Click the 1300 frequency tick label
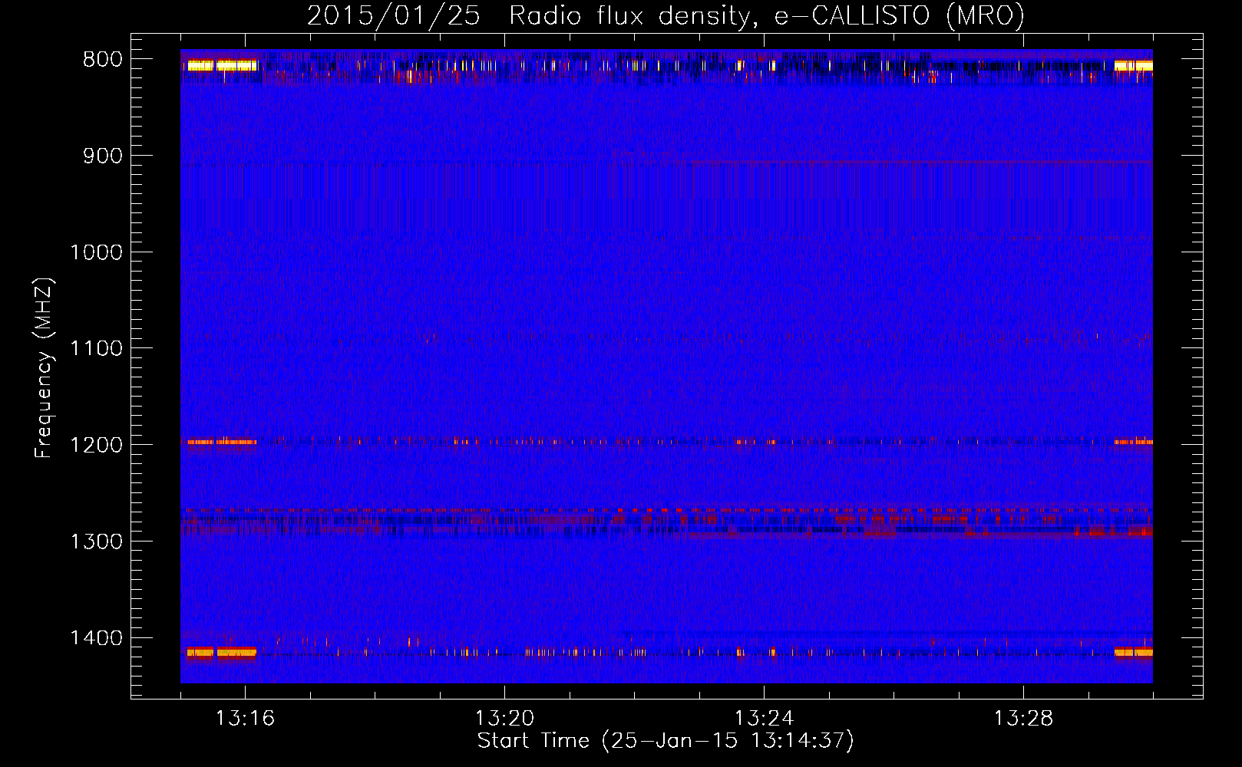The width and height of the screenshot is (1242, 767). (97, 542)
